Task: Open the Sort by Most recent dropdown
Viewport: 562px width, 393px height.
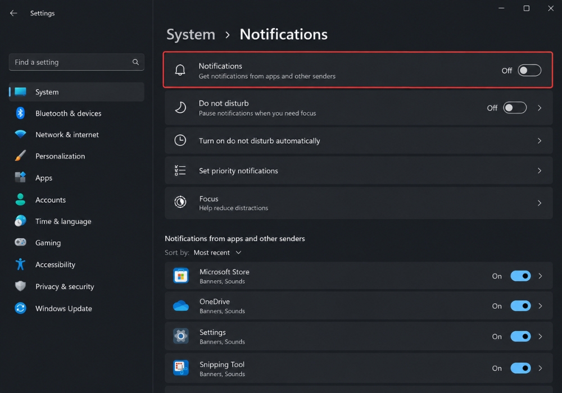Action: pos(217,253)
